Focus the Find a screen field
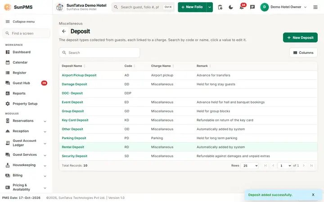 coord(26,33)
